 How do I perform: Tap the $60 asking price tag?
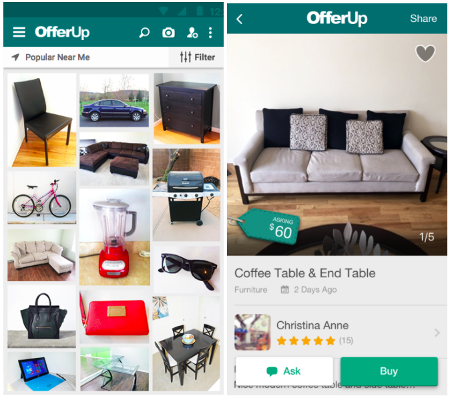(x=269, y=227)
